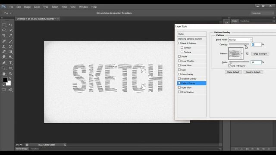
Task: Click the Reset to Default button
Action: pyautogui.click(x=253, y=72)
